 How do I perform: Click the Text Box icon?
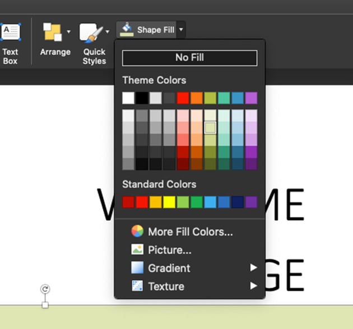tap(10, 32)
